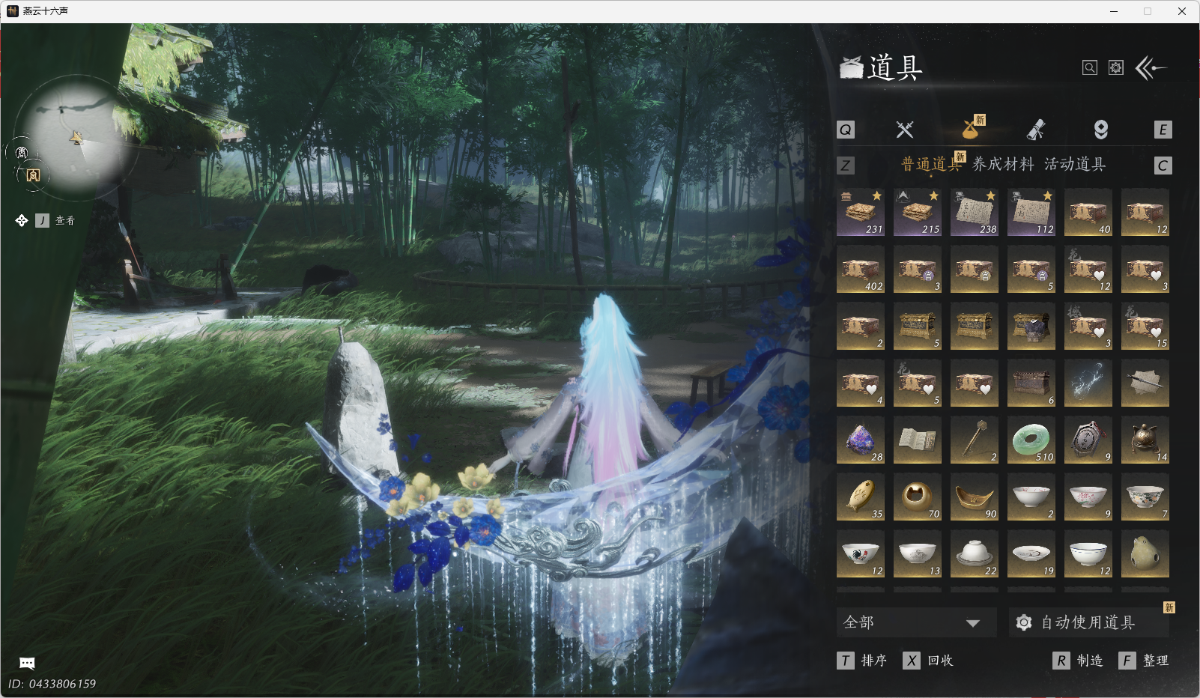The width and height of the screenshot is (1200, 698).
Task: Select the green jade ring item
Action: tap(1031, 440)
